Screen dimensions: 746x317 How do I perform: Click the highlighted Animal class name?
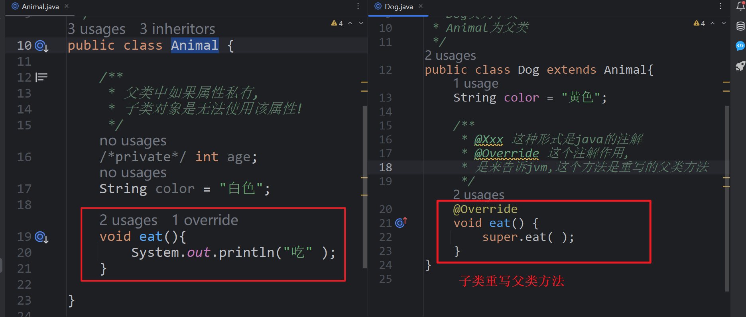195,45
